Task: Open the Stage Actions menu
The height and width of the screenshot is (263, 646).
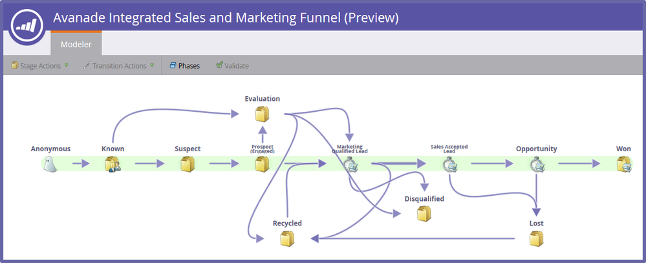Action: point(39,65)
